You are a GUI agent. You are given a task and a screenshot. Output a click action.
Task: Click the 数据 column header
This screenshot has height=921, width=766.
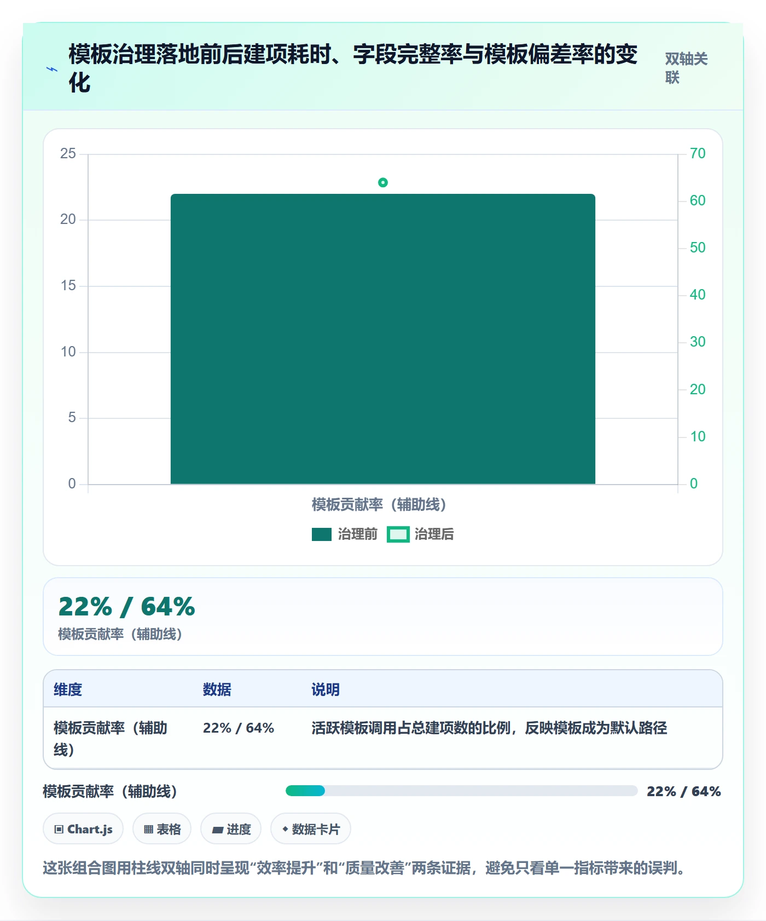217,689
